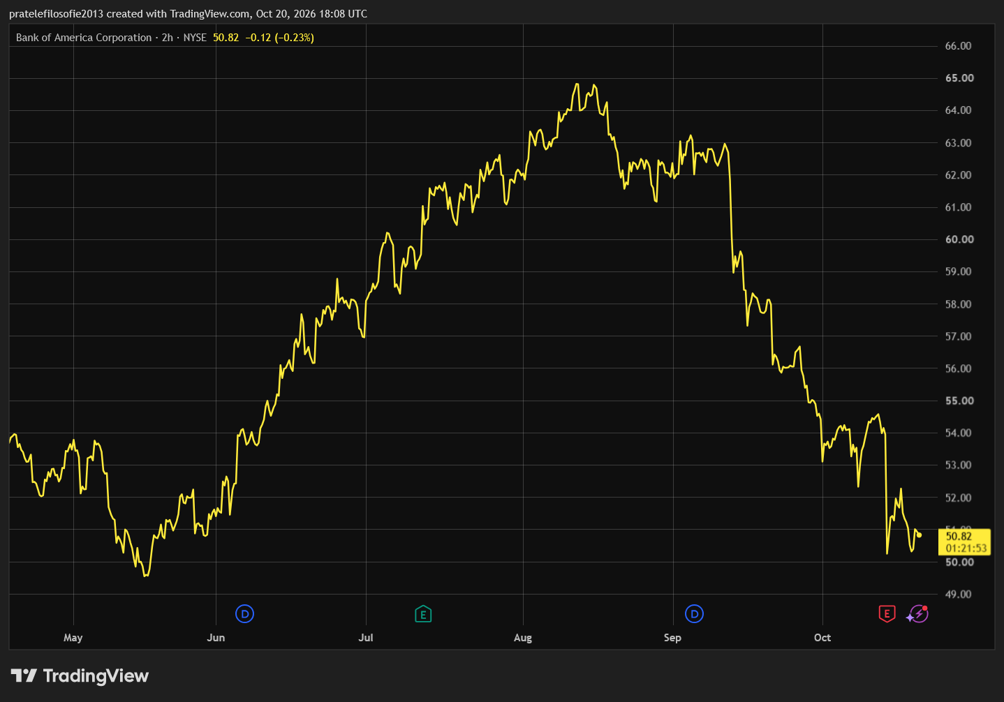Open the purple lightning latest-news icon
1004x702 pixels.
pyautogui.click(x=918, y=614)
